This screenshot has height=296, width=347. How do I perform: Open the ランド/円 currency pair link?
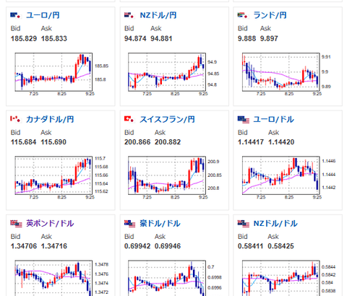coord(270,15)
